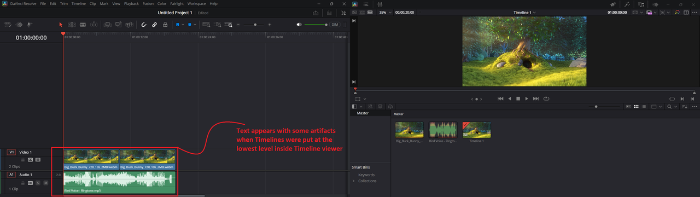Viewport: 700px width, 197px height.
Task: Mute the Audio 1 track
Action: 46,182
